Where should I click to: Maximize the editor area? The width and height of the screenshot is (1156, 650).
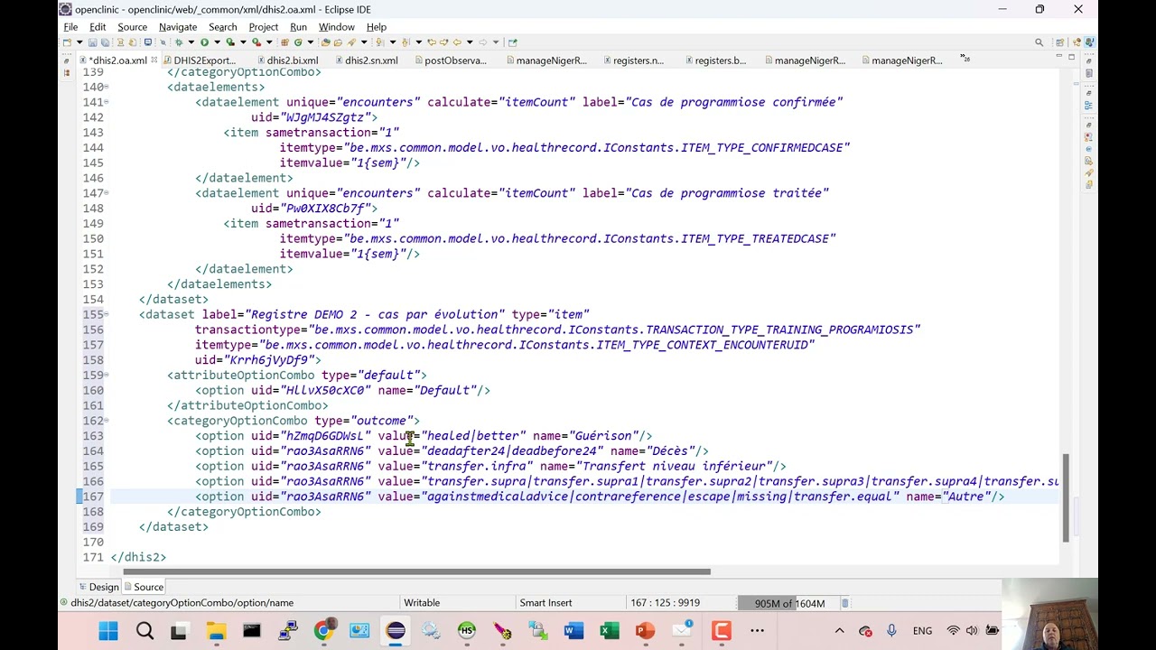click(1071, 56)
